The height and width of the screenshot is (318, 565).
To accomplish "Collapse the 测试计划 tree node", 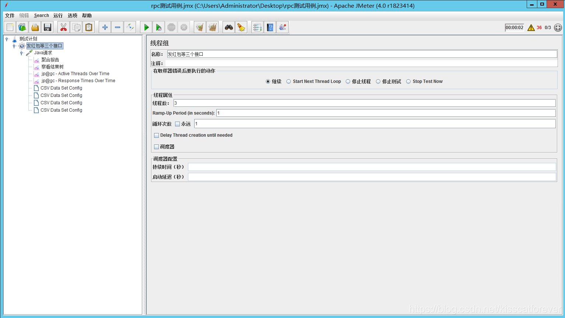I will tap(7, 39).
